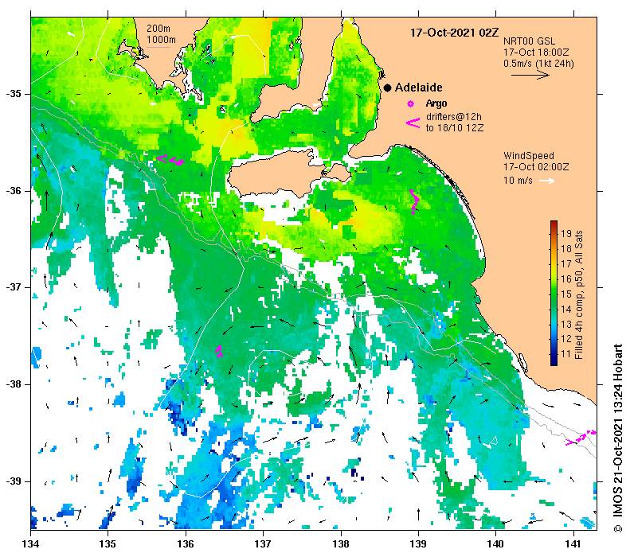Click the 1000m depth contour legend label
The width and height of the screenshot is (630, 557).
(x=161, y=39)
